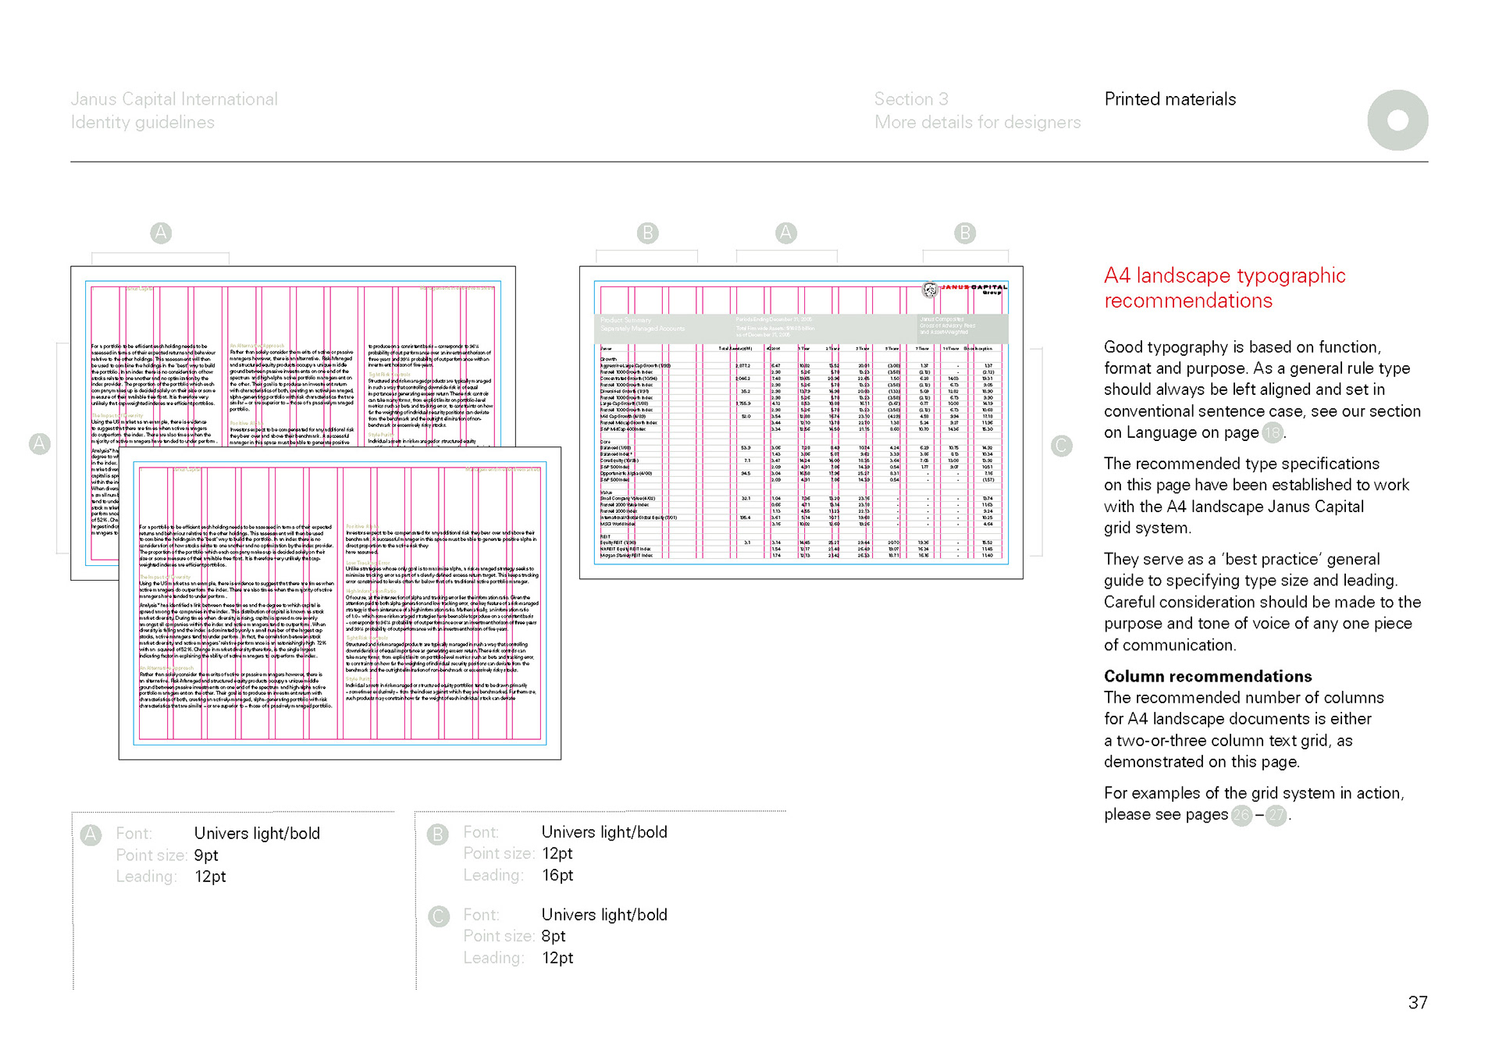
Task: Click marker B above table's left columns
Action: click(647, 233)
